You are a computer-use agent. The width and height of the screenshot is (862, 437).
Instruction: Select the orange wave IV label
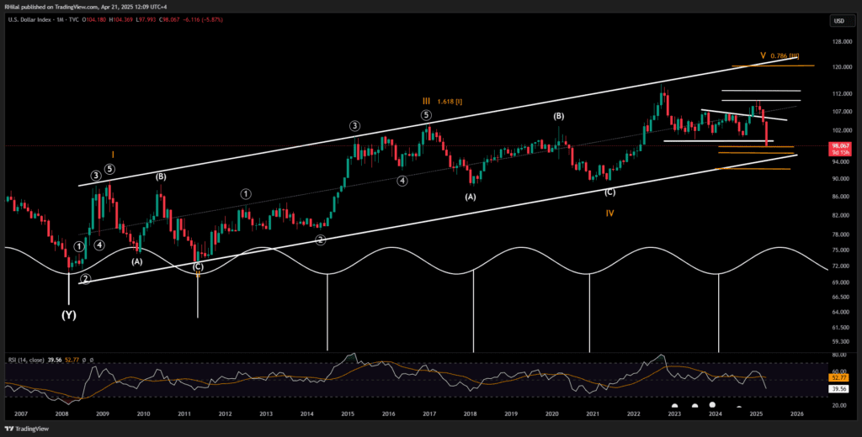(609, 213)
